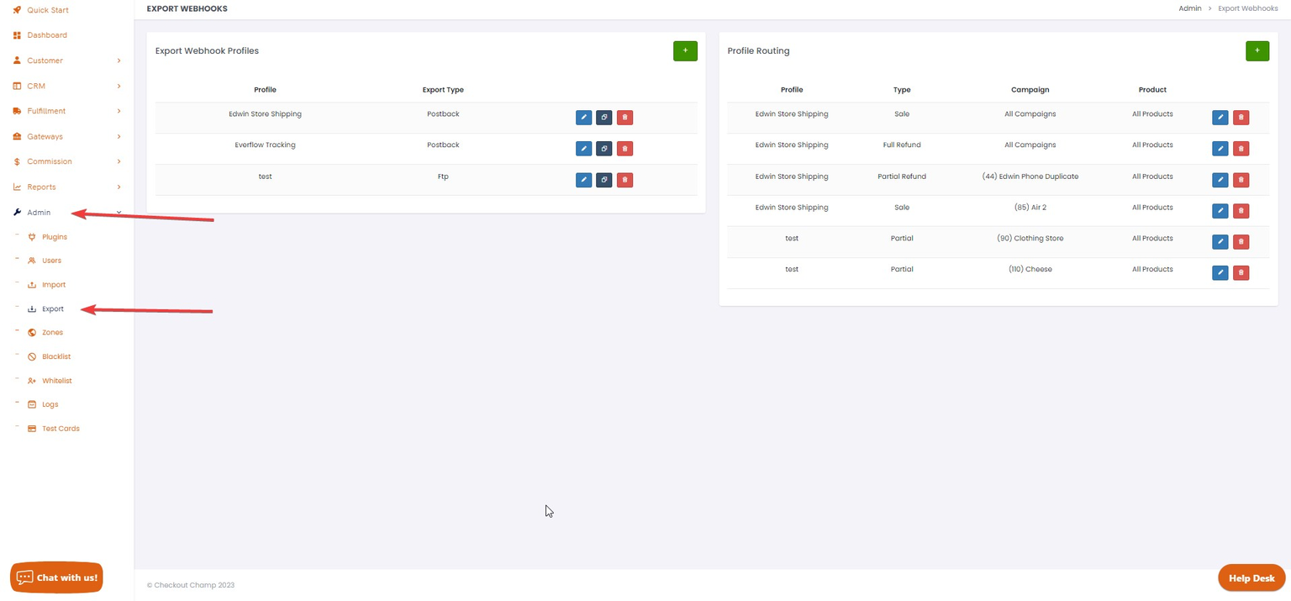This screenshot has width=1291, height=601.
Task: Delete the test webhook profile
Action: tap(624, 179)
